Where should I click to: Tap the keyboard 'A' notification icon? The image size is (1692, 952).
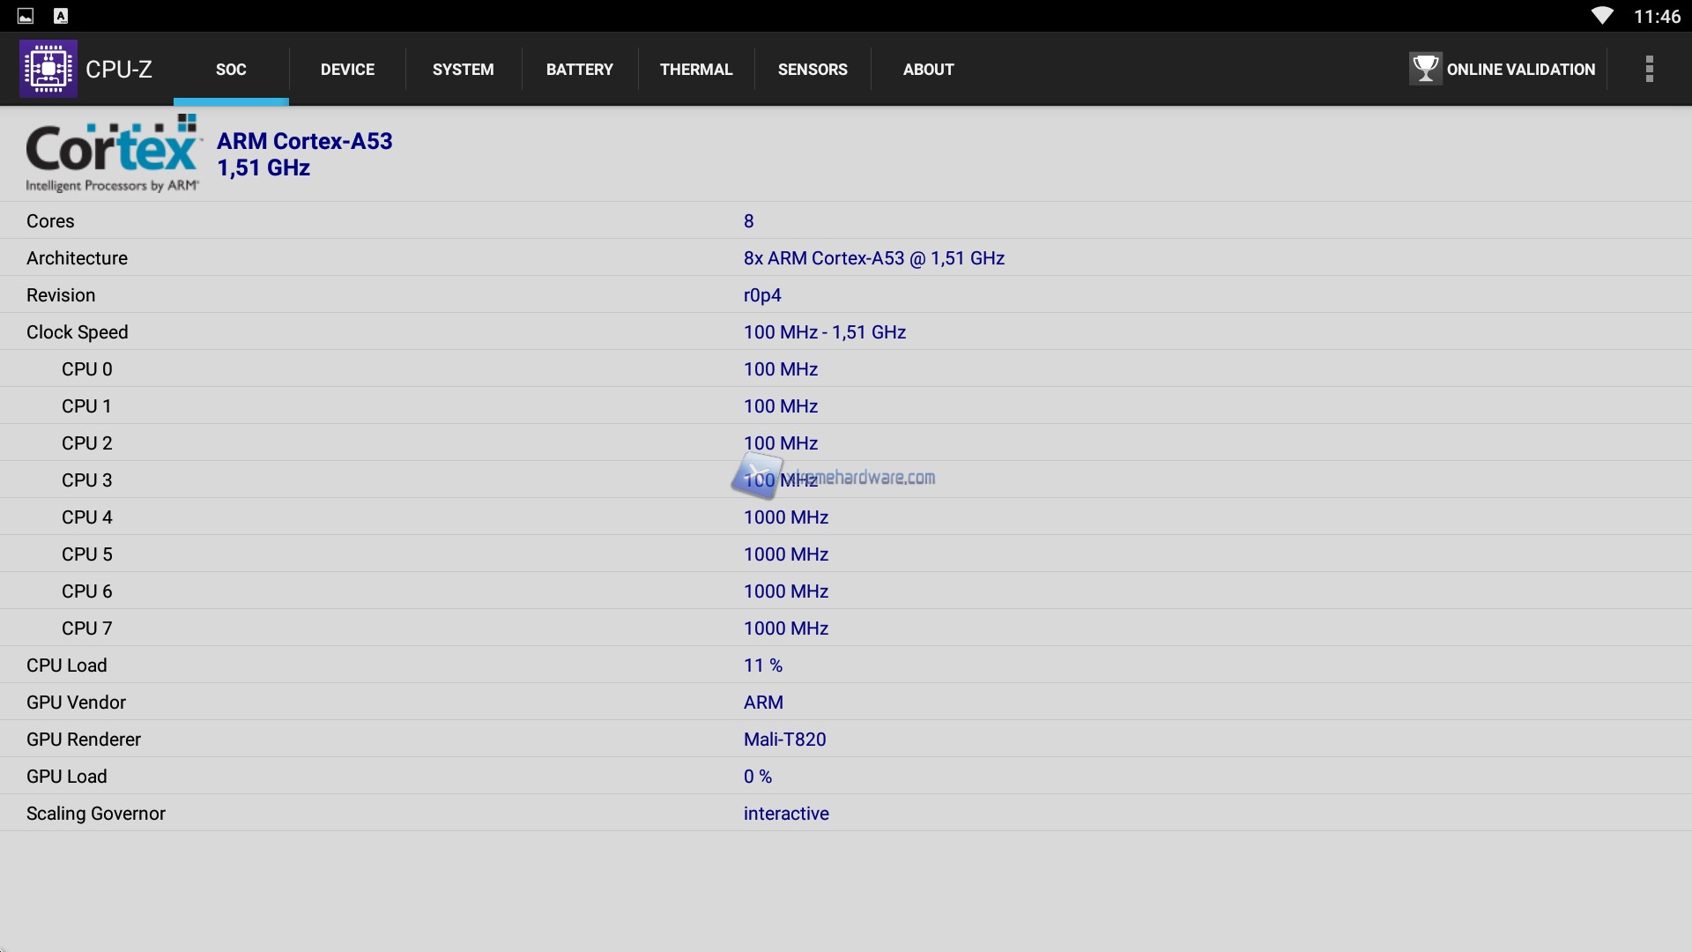pyautogui.click(x=61, y=16)
